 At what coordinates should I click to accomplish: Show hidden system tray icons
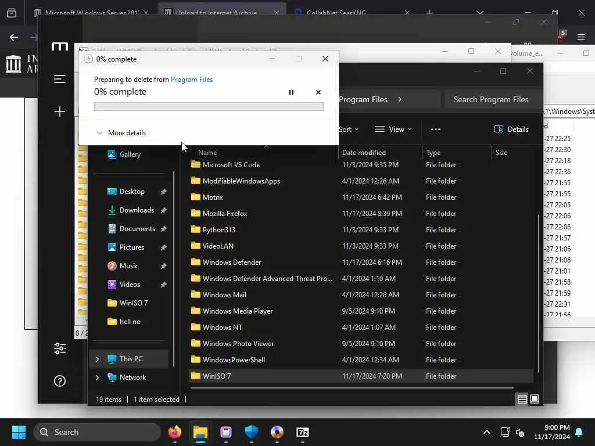487,432
